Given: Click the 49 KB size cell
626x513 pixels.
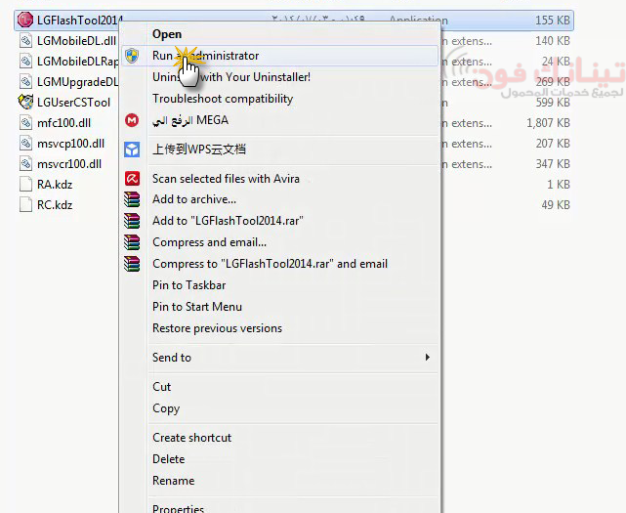Looking at the screenshot, I should pyautogui.click(x=556, y=205).
